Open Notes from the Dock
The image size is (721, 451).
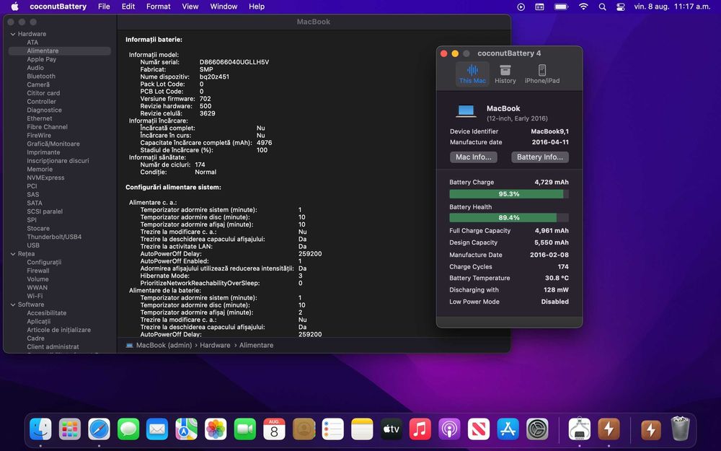[x=362, y=429]
